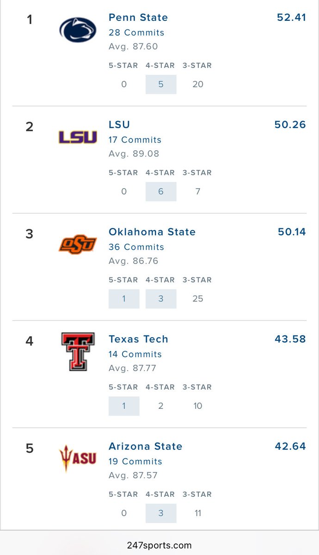Open the Penn State team link
The width and height of the screenshot is (319, 555).
tap(138, 18)
